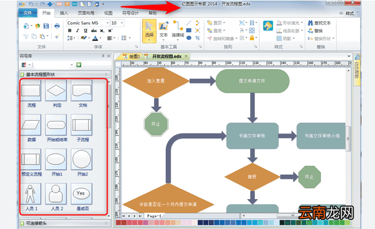Pin the 符号库 panel
Screen dimensions: 375x229
click(x=103, y=56)
